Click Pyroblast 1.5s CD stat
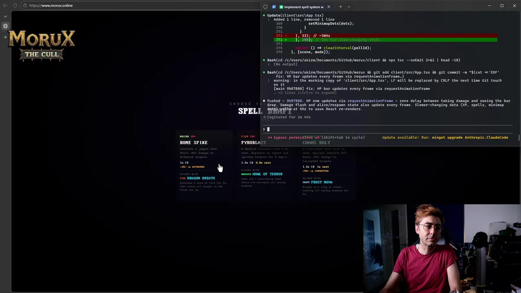Image resolution: width=521 pixels, height=293 pixels. click(247, 163)
